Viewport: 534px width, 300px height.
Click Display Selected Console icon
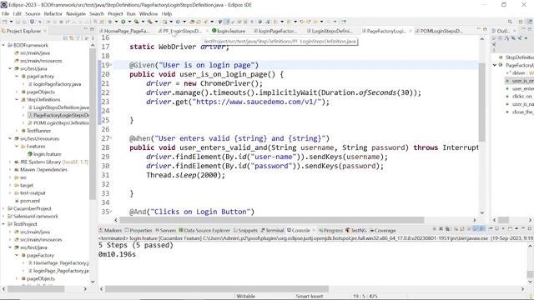(x=496, y=229)
